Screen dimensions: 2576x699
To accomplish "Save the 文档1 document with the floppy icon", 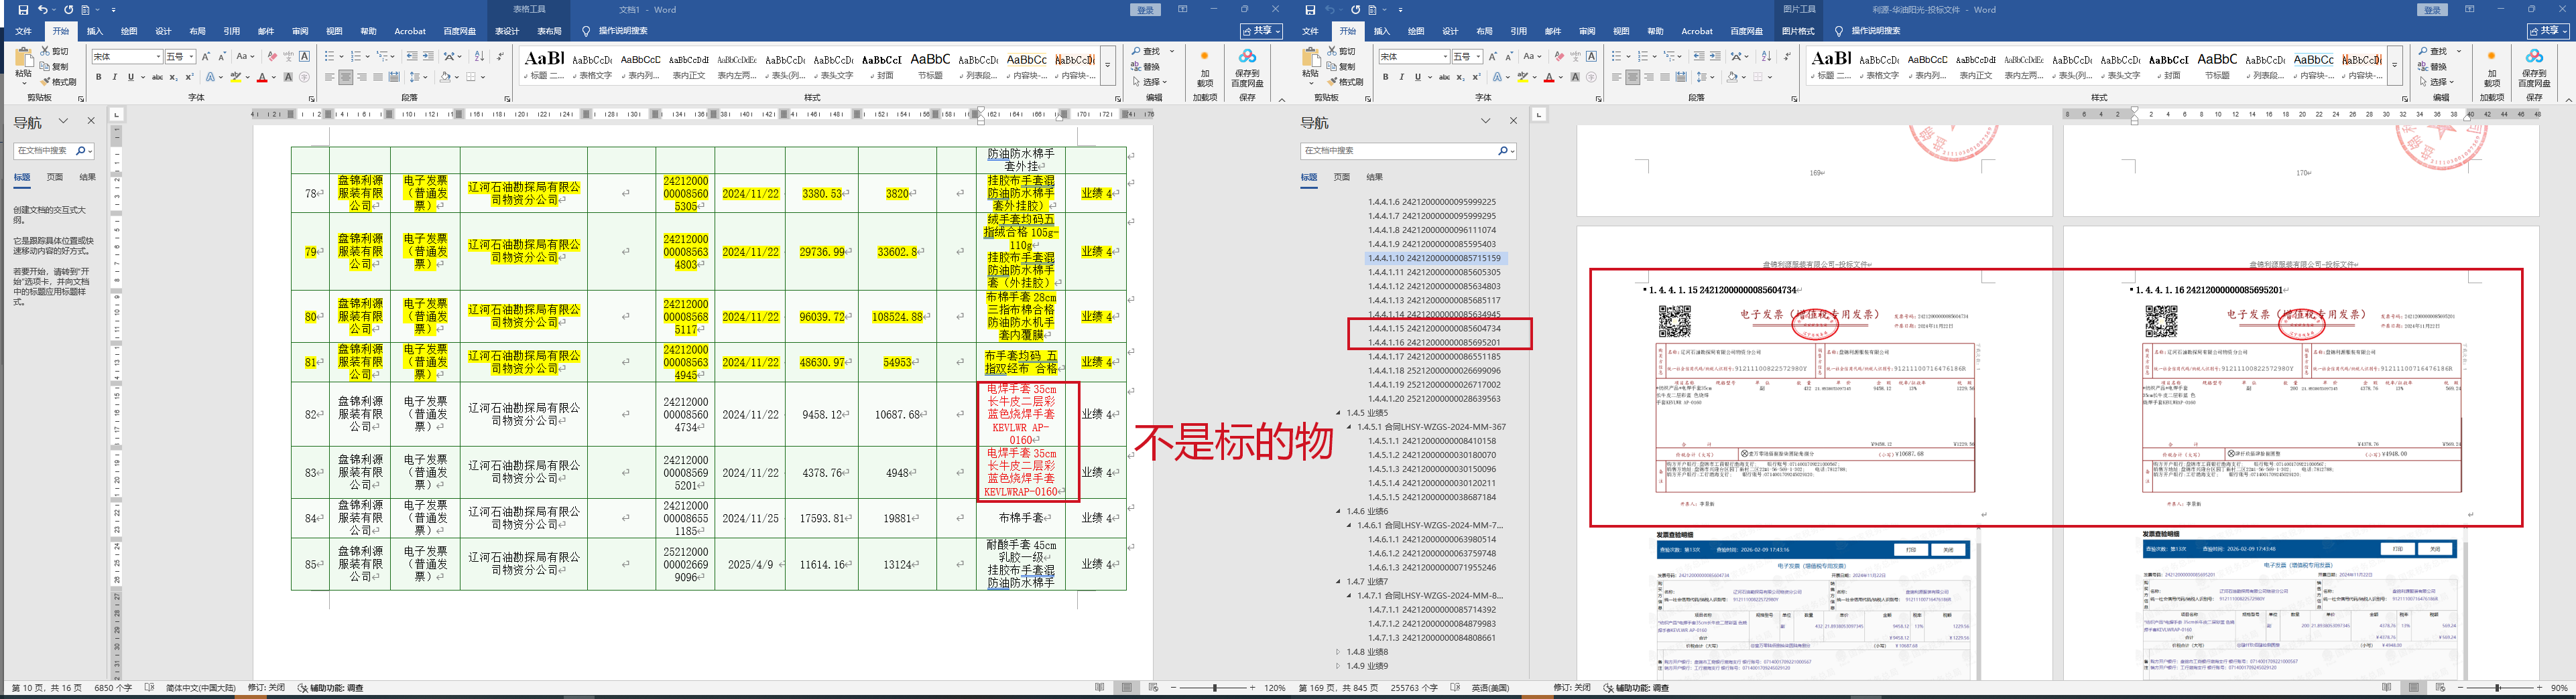I will pos(23,10).
